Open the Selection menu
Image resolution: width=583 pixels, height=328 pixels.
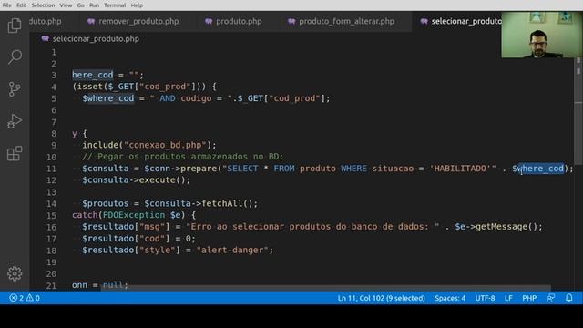(x=43, y=5)
